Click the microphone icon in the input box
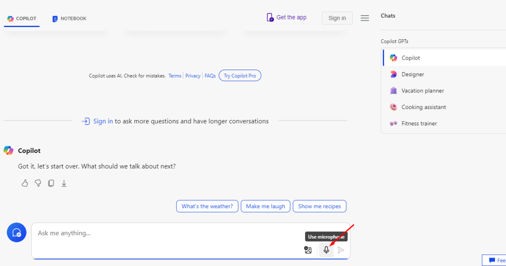506x266 pixels. pos(326,250)
